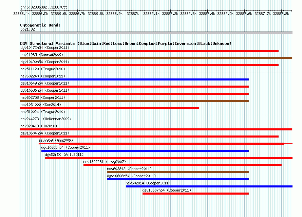Viewport: 302px width, 217px height.
Task: Open nsv602814 (Cooper2011) variant label
Action: [148, 183]
